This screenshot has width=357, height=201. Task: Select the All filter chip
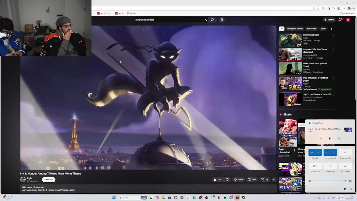click(282, 29)
